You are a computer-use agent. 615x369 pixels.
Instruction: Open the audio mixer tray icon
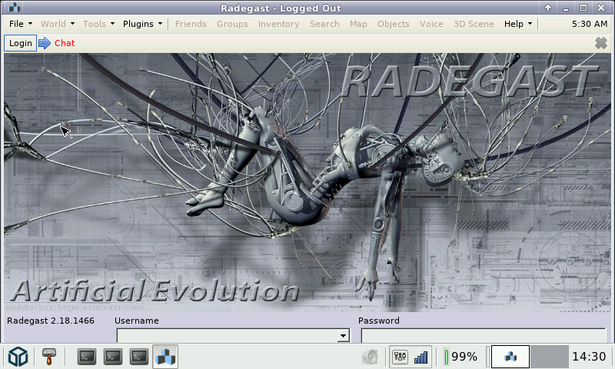click(400, 357)
